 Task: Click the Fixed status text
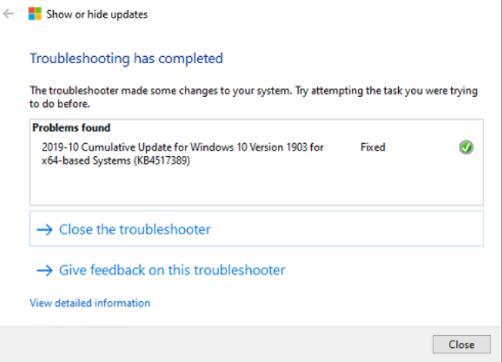(x=373, y=147)
